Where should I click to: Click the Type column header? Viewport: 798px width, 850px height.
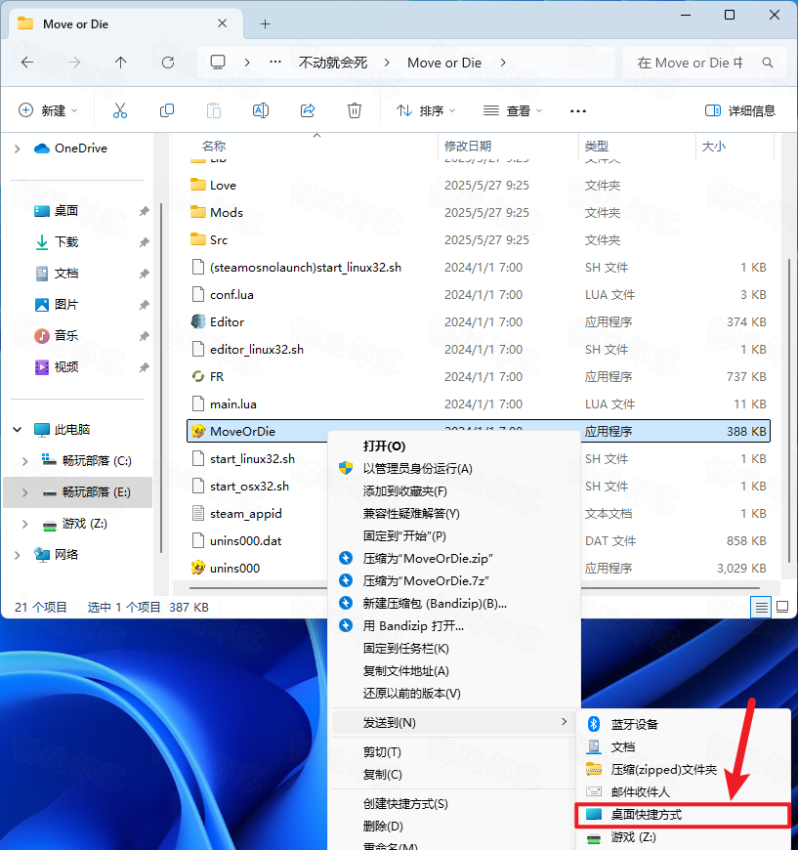pyautogui.click(x=597, y=146)
